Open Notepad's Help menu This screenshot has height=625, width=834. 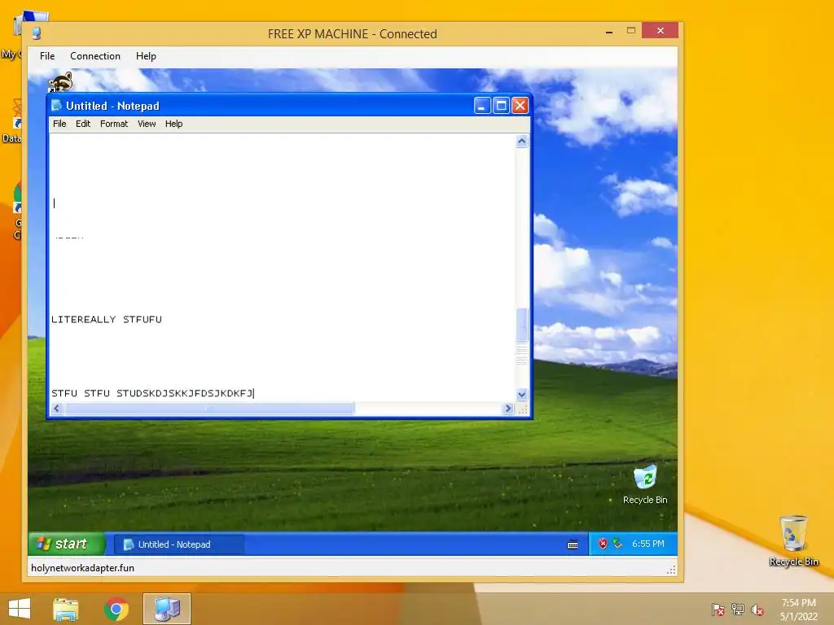[174, 124]
